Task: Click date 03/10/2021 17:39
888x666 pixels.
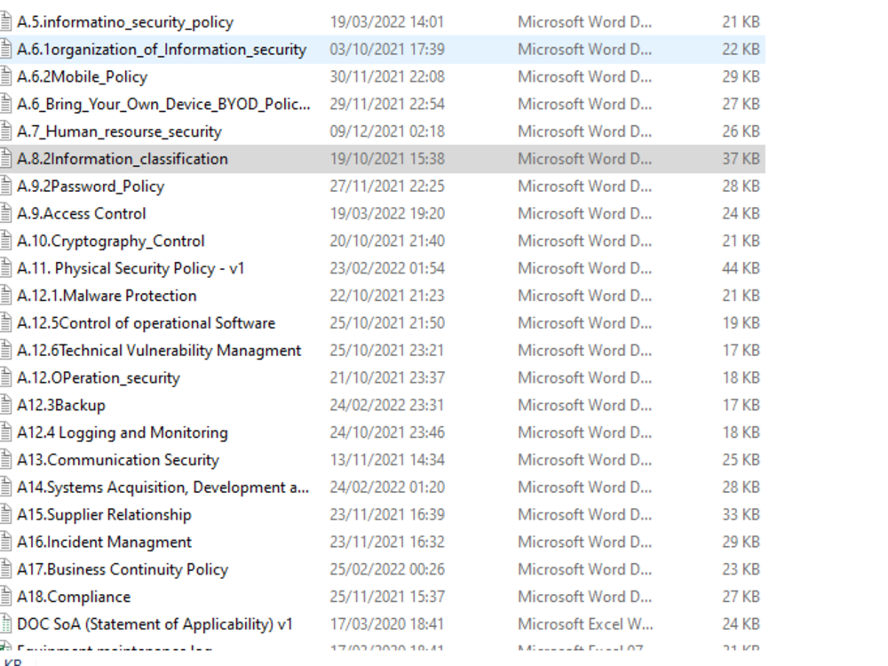Action: (387, 49)
